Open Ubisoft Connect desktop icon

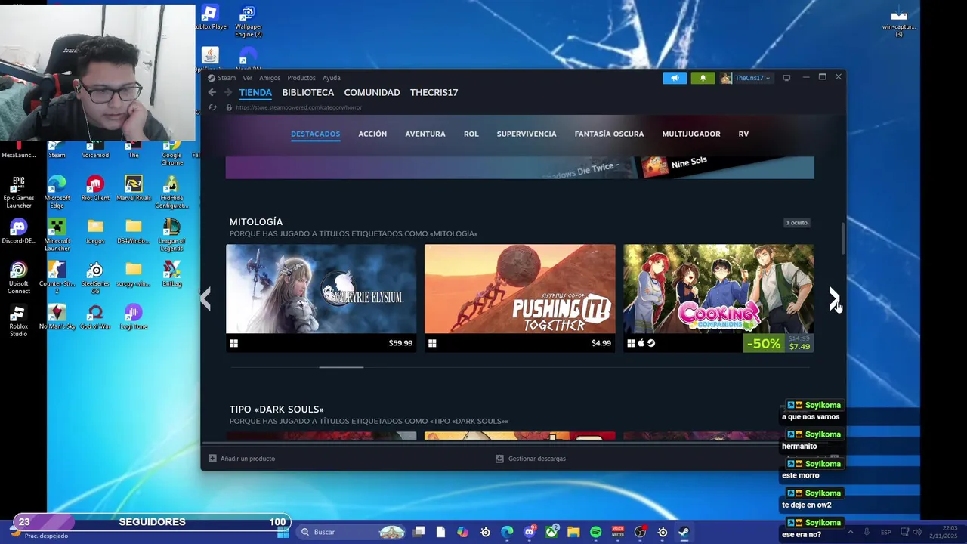19,278
